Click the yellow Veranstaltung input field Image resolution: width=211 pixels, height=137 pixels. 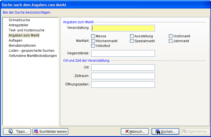click(x=123, y=28)
